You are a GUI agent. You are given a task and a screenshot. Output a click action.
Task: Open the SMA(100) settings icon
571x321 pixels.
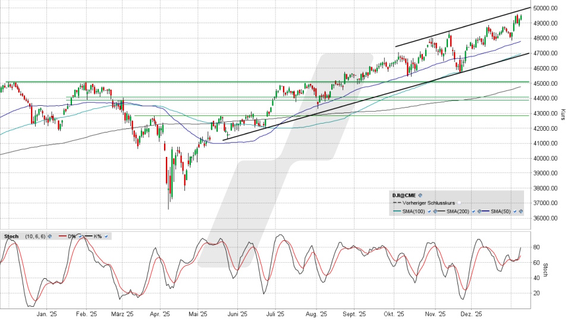click(435, 211)
